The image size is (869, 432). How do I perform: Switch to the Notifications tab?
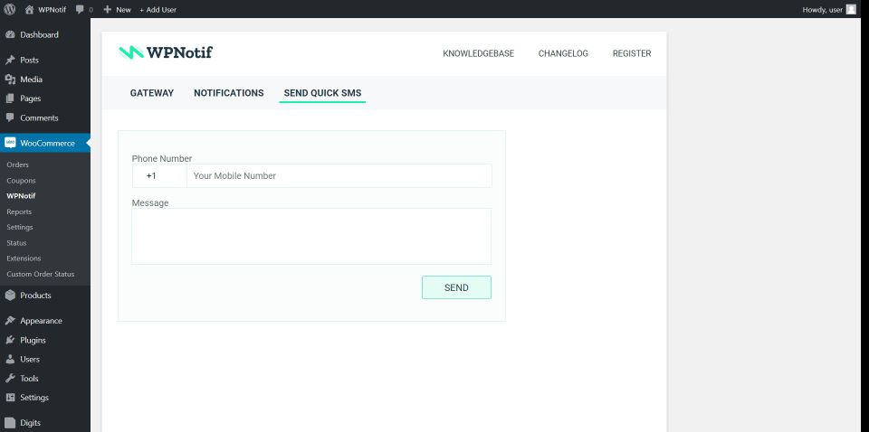click(x=228, y=93)
